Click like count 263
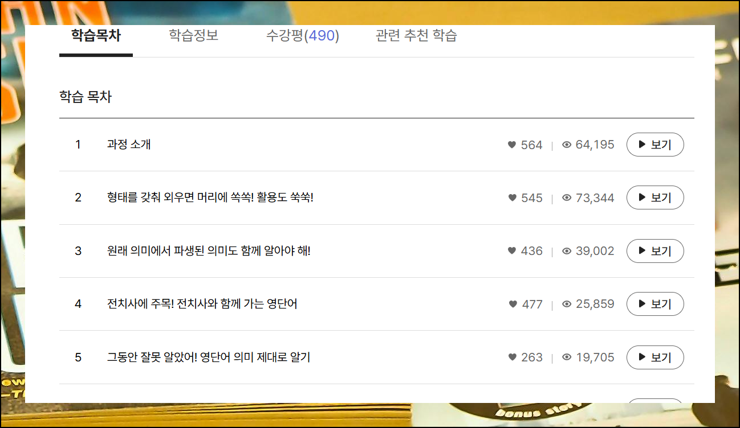740x428 pixels. [x=531, y=357]
